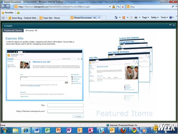
Task: Expand the Feeds dropdown arrow
Action: (x=127, y=17)
